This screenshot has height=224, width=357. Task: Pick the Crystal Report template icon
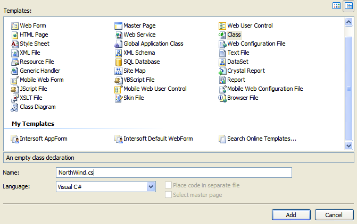point(223,71)
